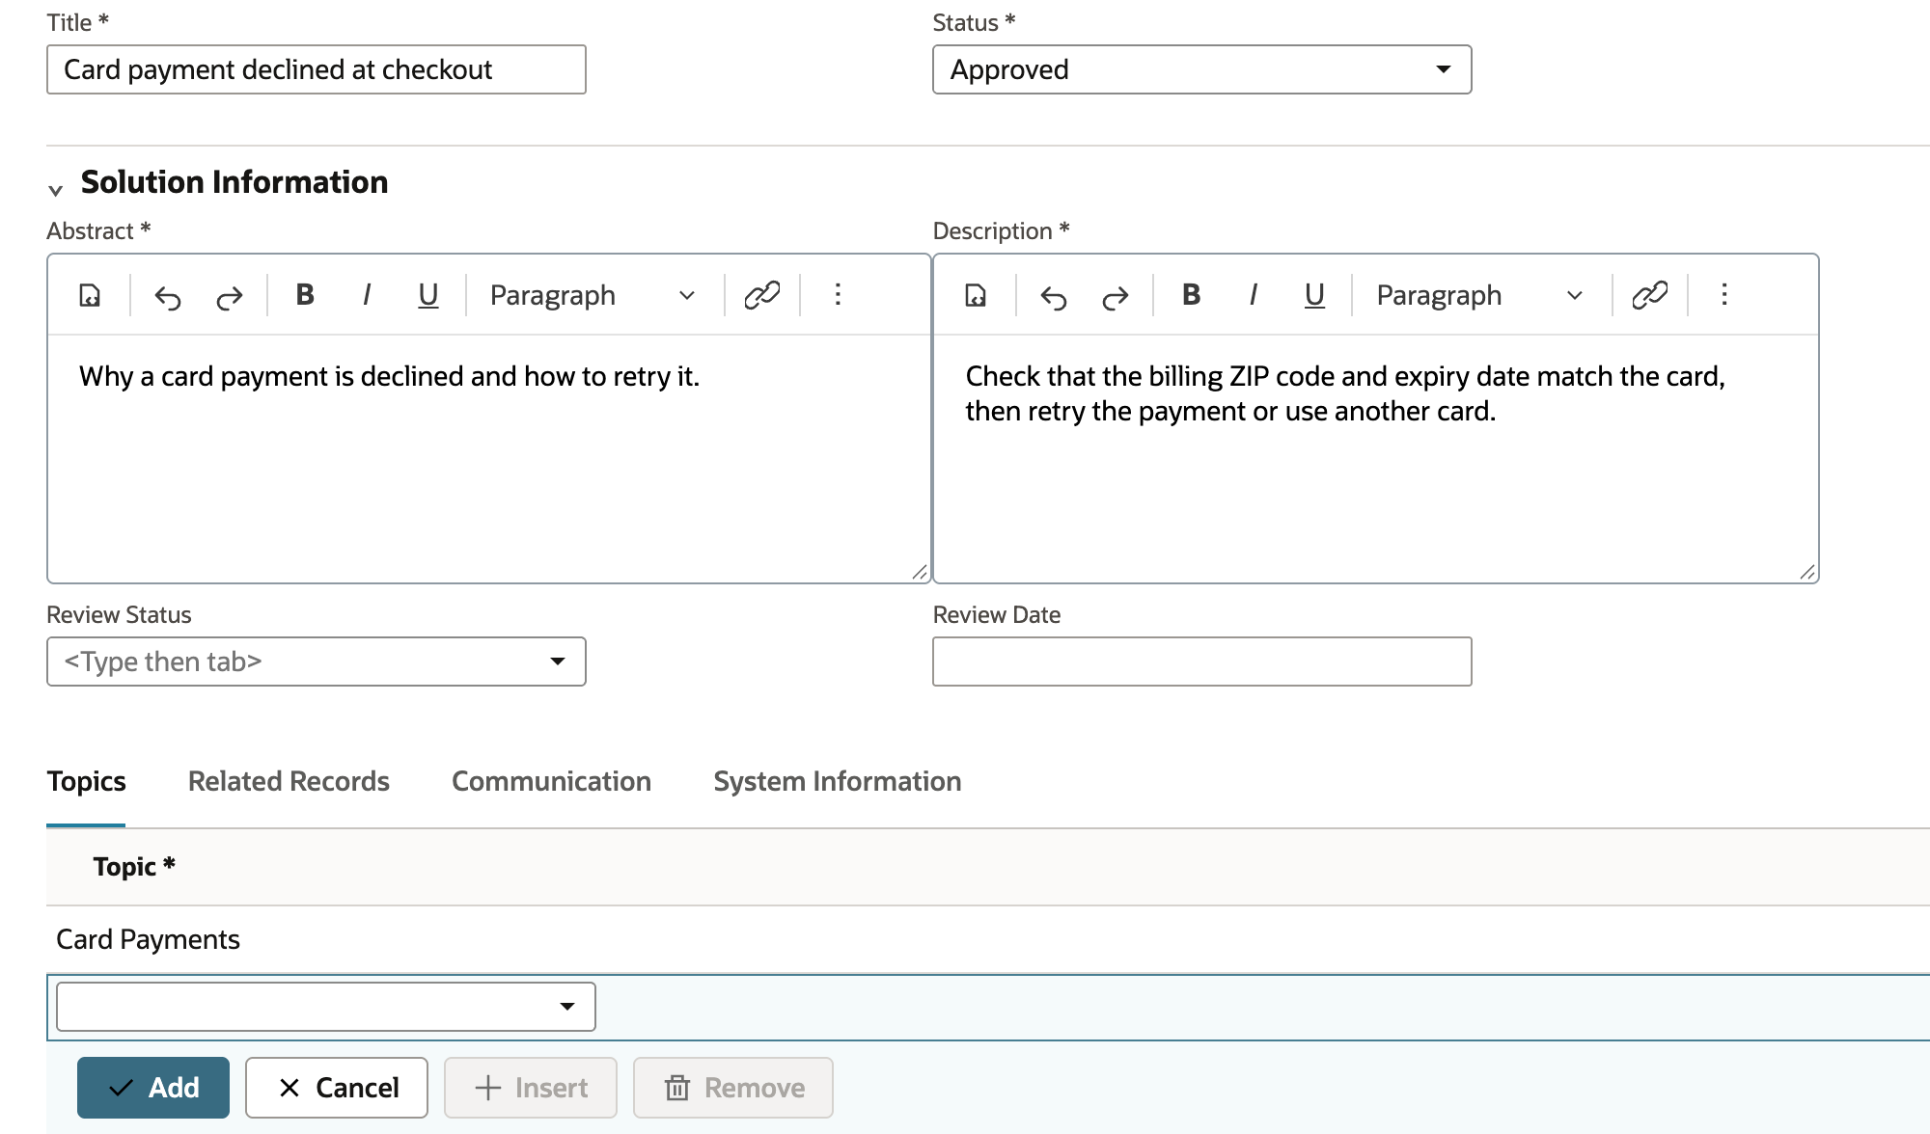Screen dimensions: 1930x1134
Task: Click the Add button
Action: (153, 1088)
